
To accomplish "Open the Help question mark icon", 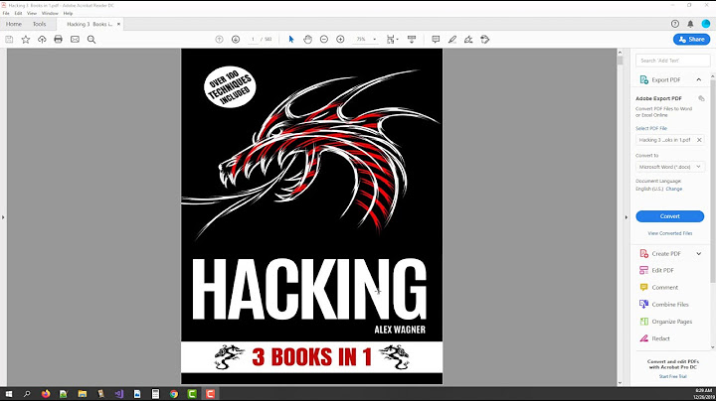I will click(675, 24).
